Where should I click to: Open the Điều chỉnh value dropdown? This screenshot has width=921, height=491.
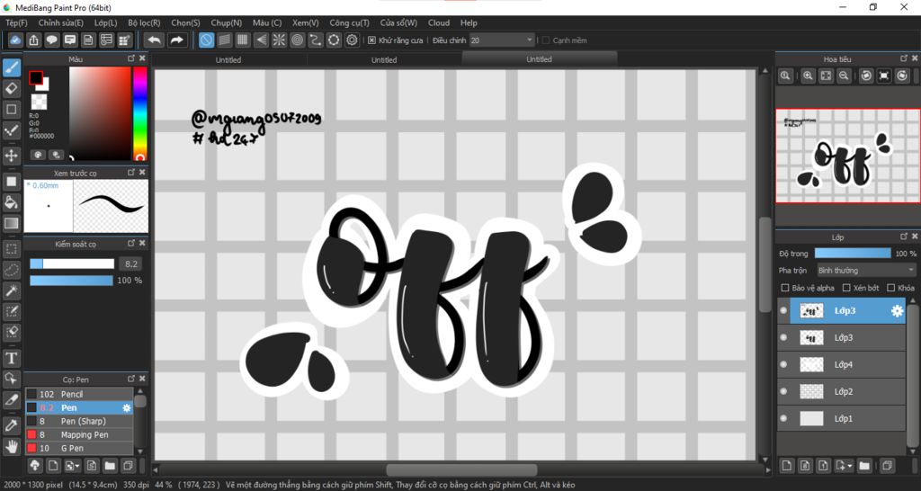502,40
